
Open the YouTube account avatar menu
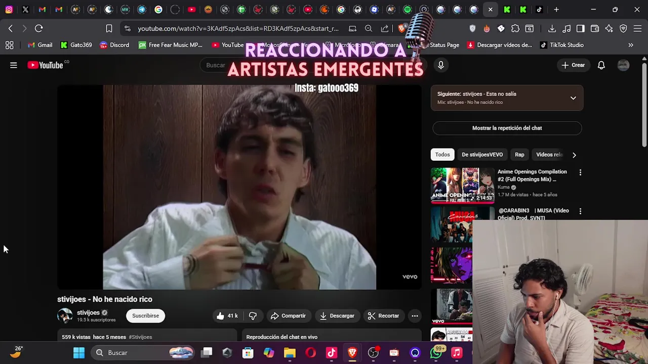click(623, 65)
